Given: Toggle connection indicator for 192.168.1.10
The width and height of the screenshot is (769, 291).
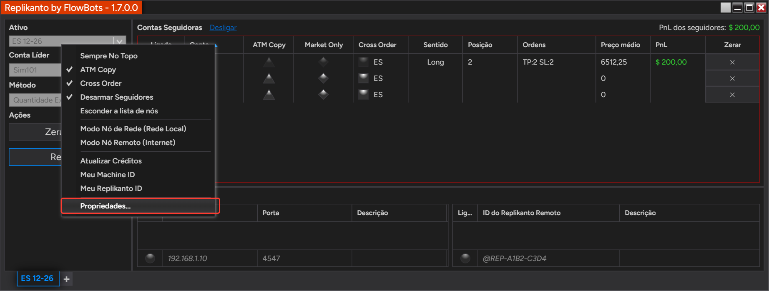Looking at the screenshot, I should point(150,258).
